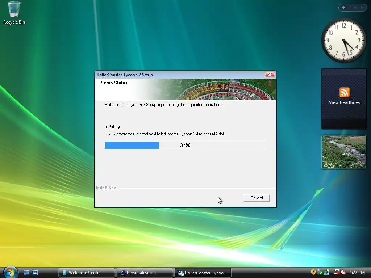Image resolution: width=371 pixels, height=278 pixels.
Task: Switch to Welcome Center taskbar button
Action: click(87, 273)
